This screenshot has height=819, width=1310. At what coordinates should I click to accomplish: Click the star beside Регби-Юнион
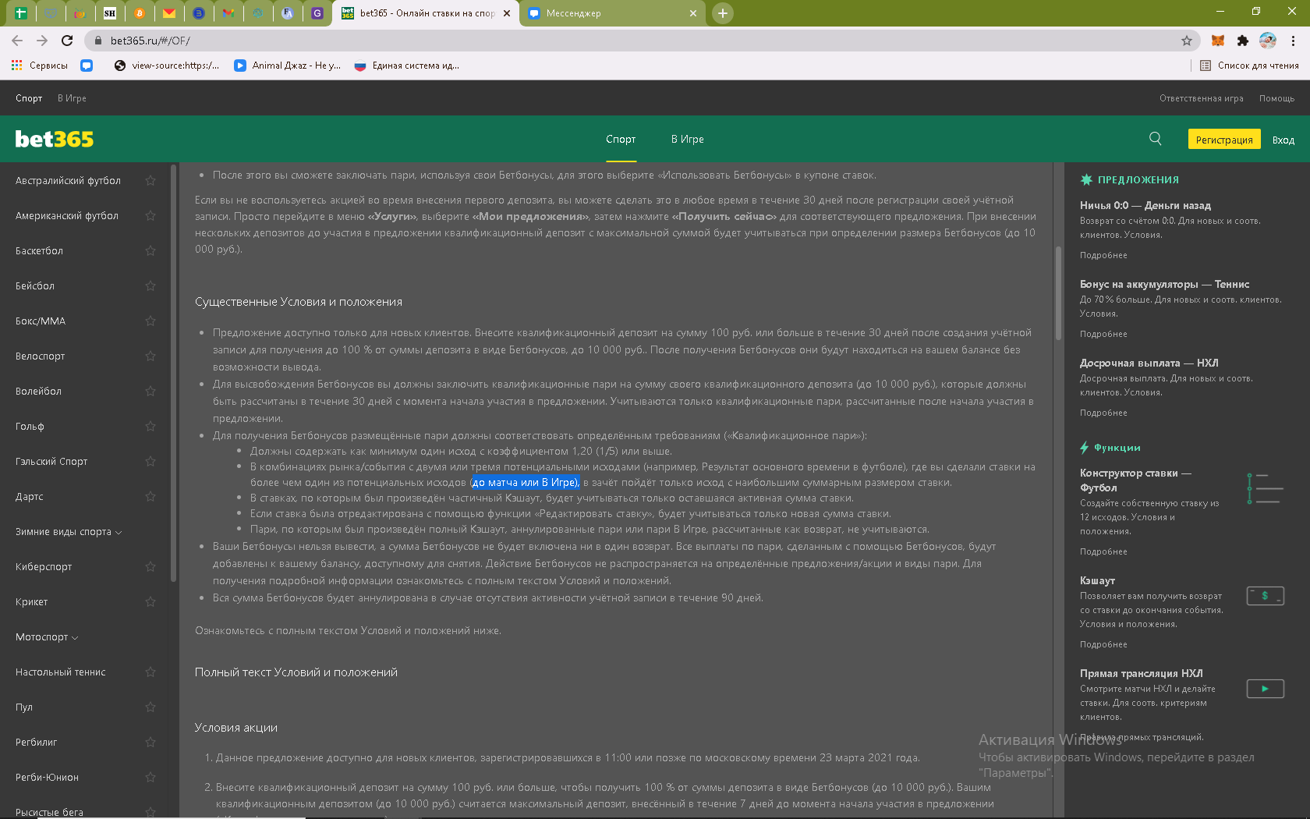[150, 777]
